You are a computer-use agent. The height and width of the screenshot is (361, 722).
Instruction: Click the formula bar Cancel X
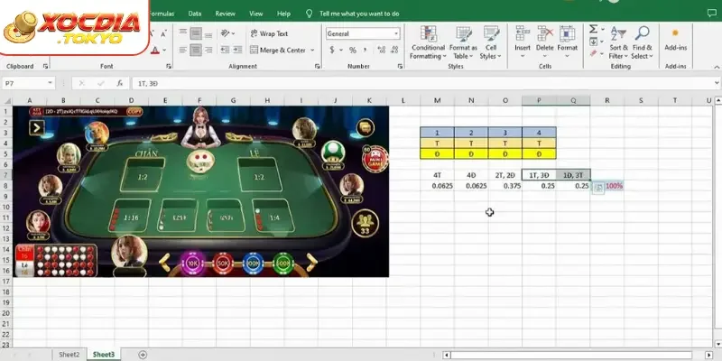tap(81, 83)
